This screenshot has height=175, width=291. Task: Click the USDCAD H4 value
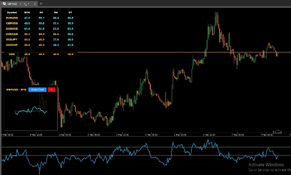56,34
